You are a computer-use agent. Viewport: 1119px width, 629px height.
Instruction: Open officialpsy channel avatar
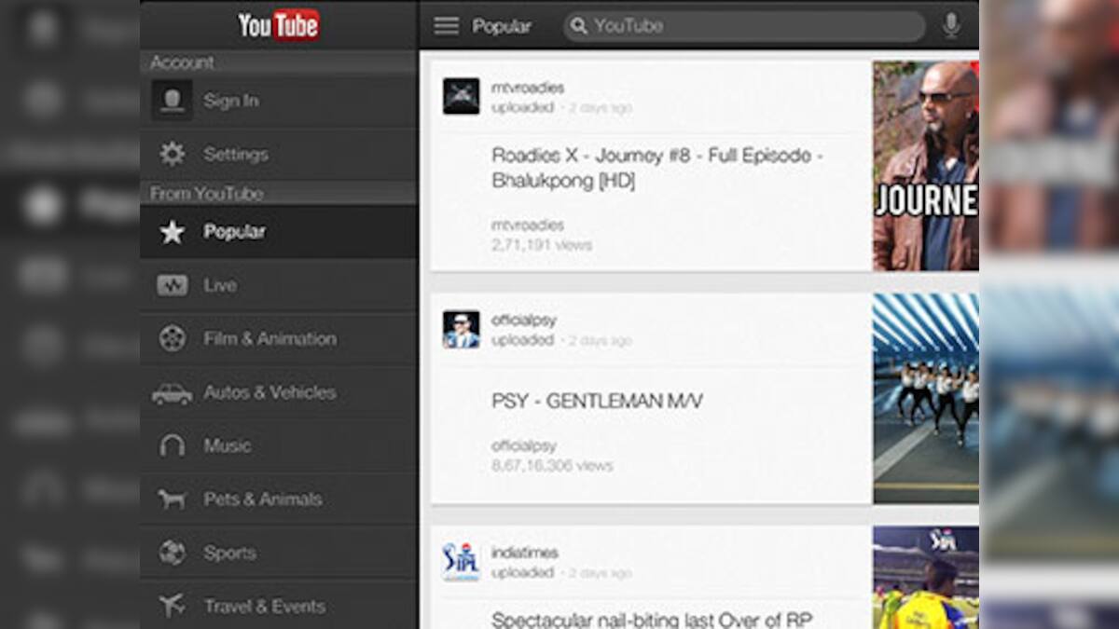(x=461, y=329)
